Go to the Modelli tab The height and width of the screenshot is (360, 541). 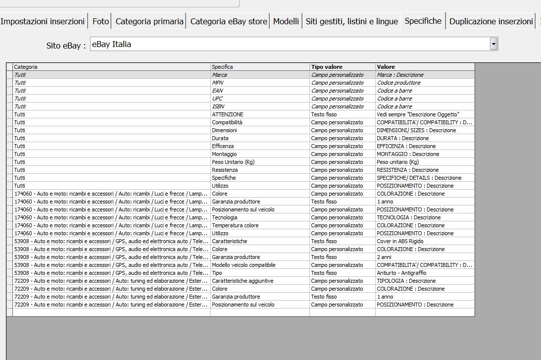[286, 21]
